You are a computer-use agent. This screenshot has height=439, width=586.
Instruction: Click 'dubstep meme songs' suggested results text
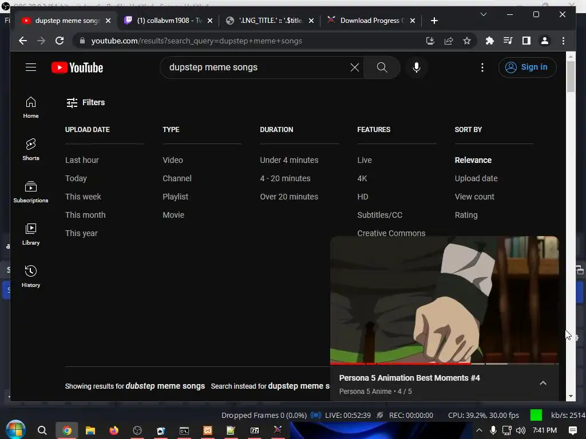pyautogui.click(x=165, y=386)
